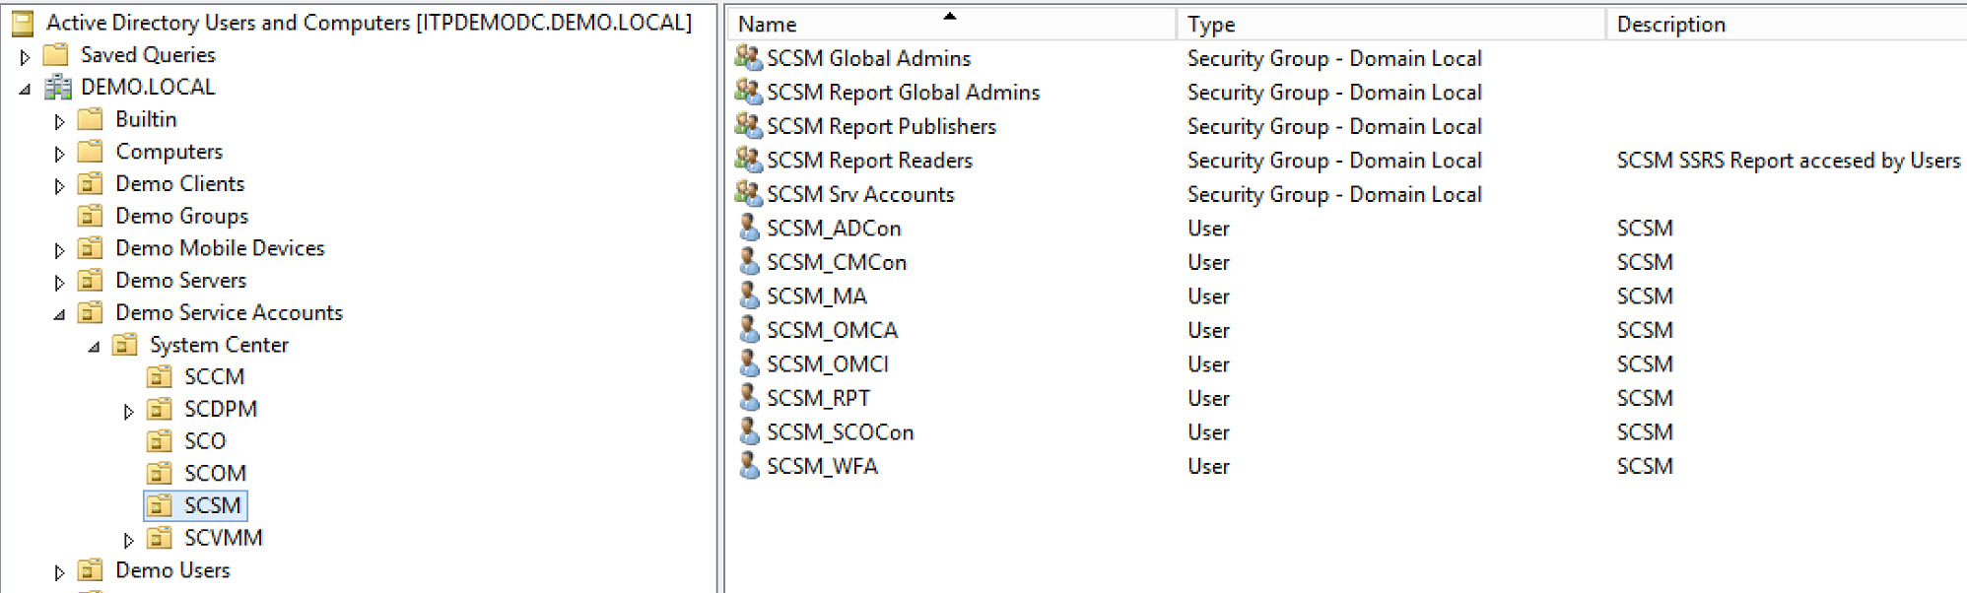Viewport: 1967px width, 593px height.
Task: Click the SCSM description cell for SCSM_MA
Action: click(1645, 296)
